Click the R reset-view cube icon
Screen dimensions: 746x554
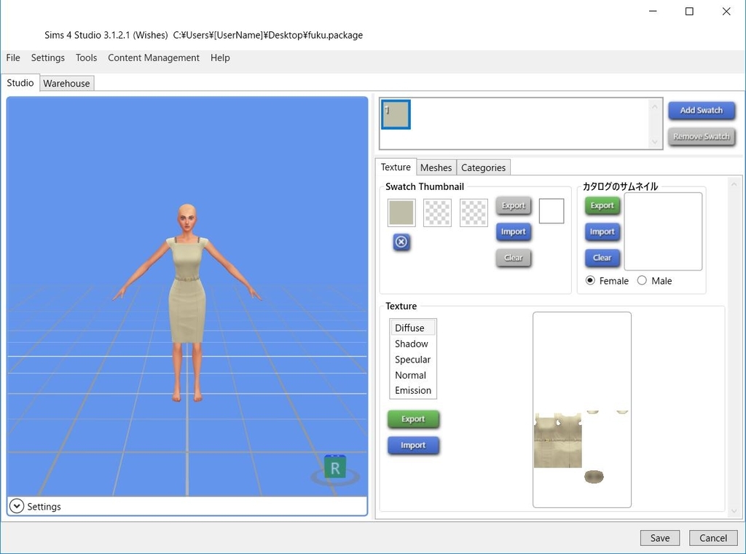click(x=335, y=468)
